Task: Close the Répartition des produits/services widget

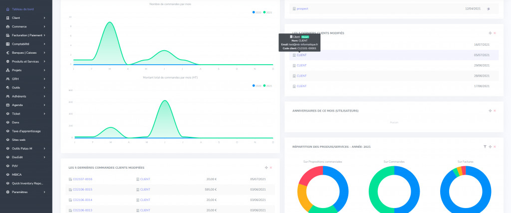Action: point(495,147)
